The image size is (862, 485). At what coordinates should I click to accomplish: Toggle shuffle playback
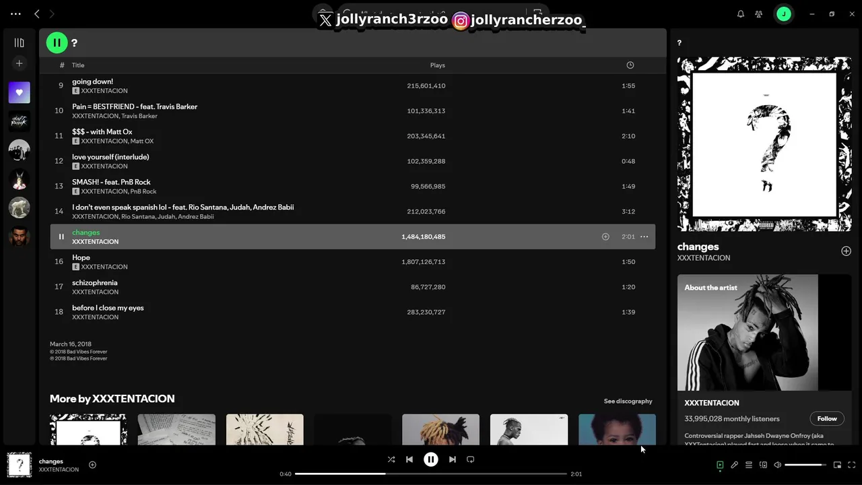(x=391, y=459)
